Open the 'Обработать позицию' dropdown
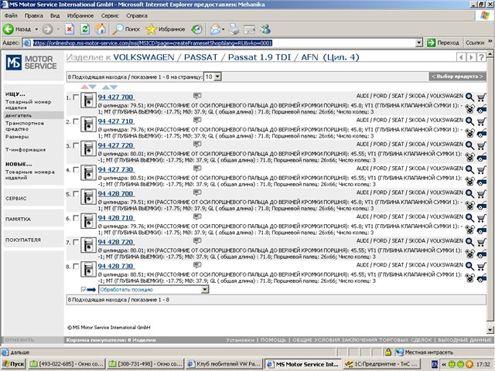Screen dimensions: 495x371 pos(154,289)
